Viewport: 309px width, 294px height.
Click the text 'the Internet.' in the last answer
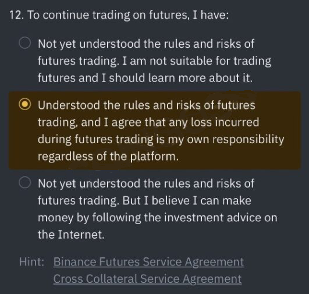[71, 235]
